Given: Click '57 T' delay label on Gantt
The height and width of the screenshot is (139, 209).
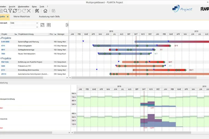Looking at the screenshot, I should tap(176, 46).
